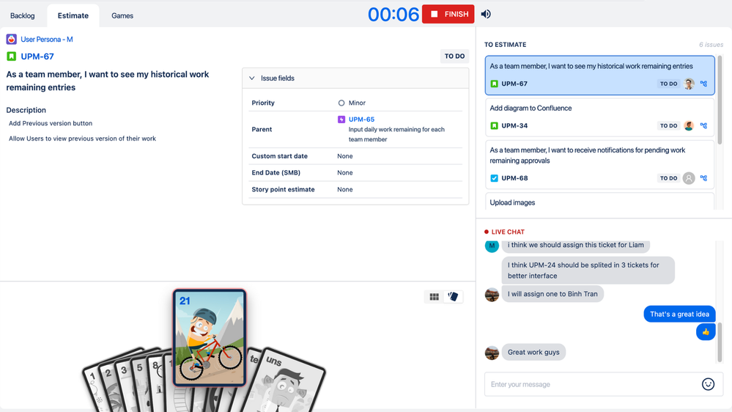
Task: Click the 00:06 timer display
Action: 393,15
